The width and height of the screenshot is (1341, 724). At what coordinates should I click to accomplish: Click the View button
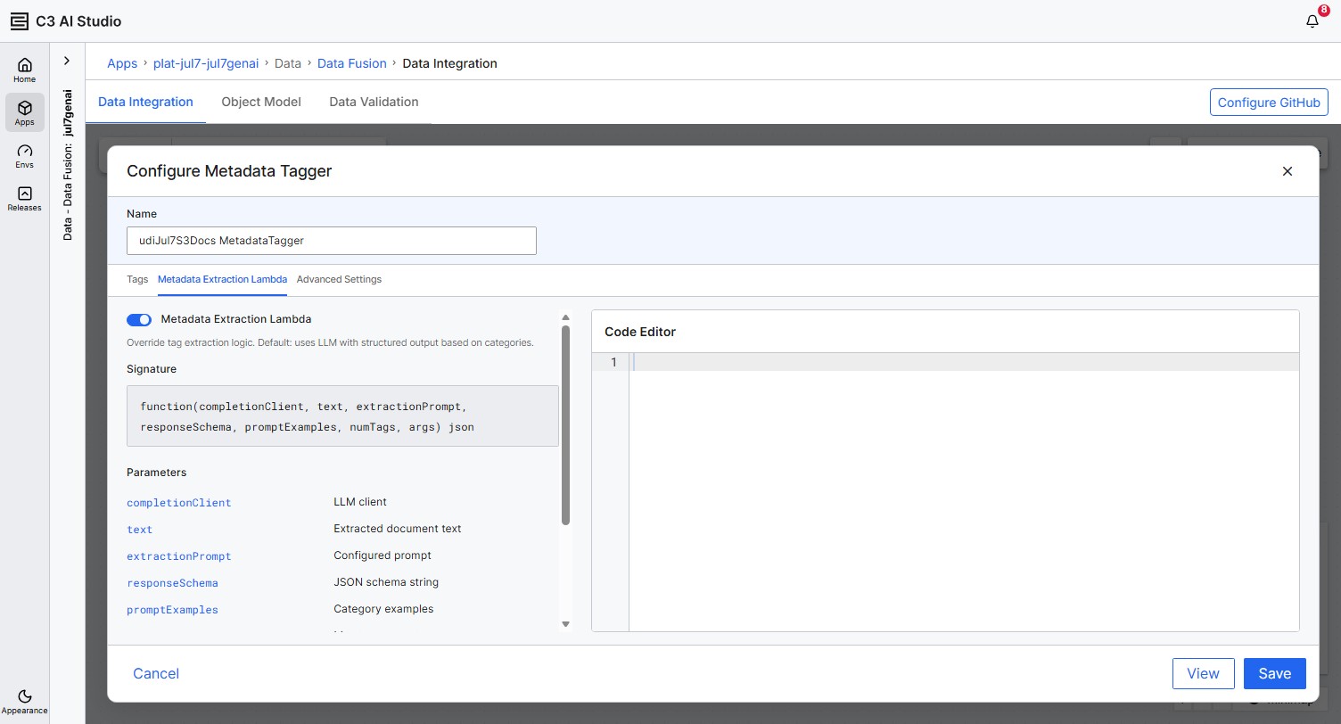(1203, 673)
